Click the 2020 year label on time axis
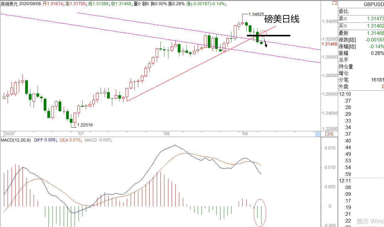 tap(9, 134)
